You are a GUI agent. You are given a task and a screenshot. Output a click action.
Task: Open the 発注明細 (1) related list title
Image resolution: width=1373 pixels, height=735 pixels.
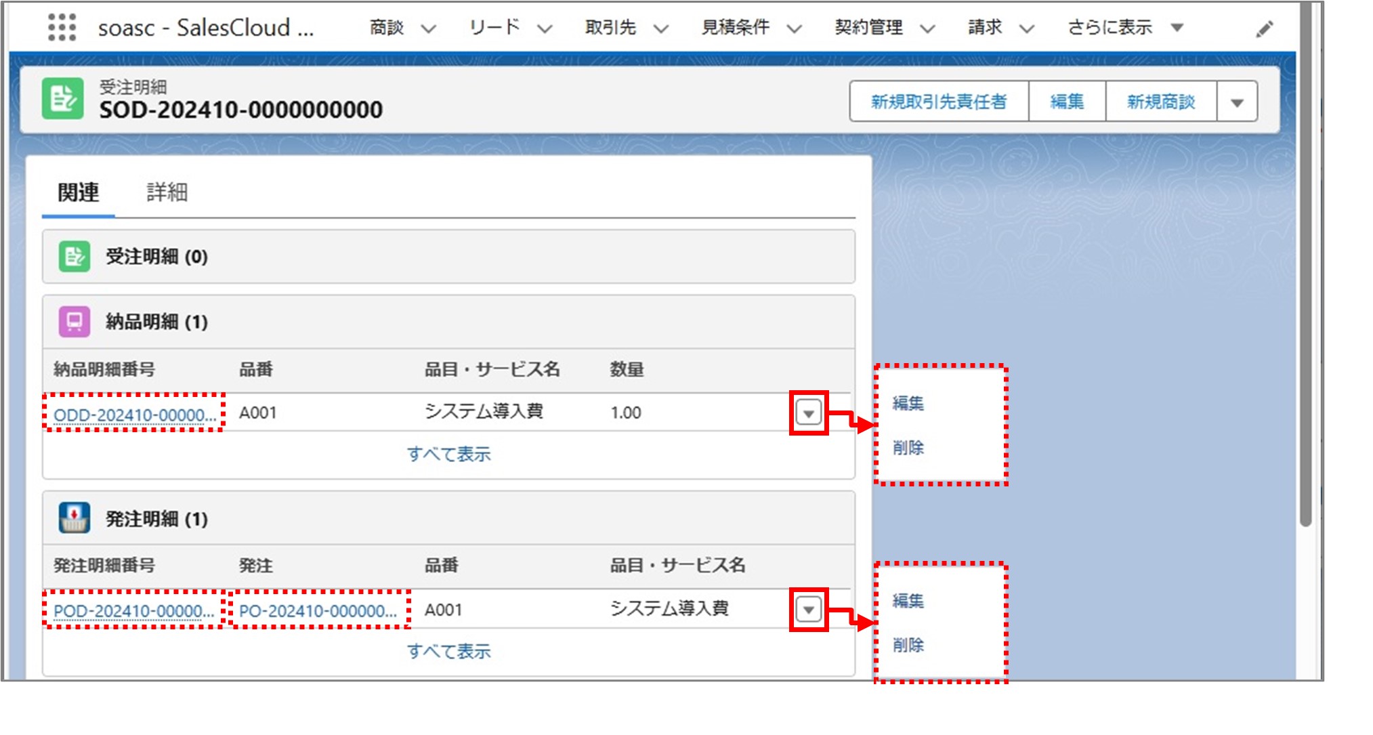pos(156,519)
